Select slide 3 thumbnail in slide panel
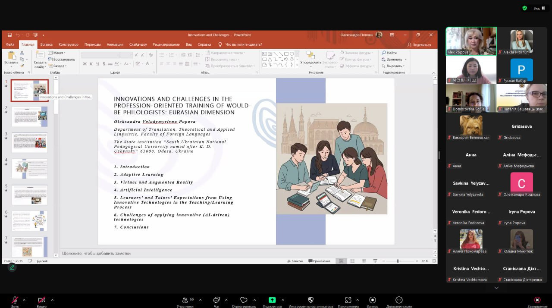Screen dimensions: 552x308 pyautogui.click(x=29, y=142)
